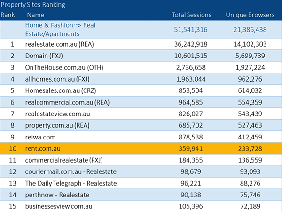Select 'property.com.au (REA)' name cell
Image resolution: width=282 pixels, height=212 pixels.
(57, 125)
